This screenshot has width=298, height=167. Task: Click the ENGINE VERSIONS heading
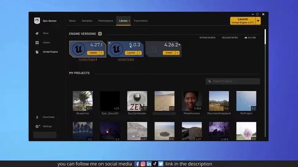click(x=82, y=34)
